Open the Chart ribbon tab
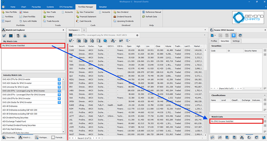Screen dimensions: 267x141 24,7
